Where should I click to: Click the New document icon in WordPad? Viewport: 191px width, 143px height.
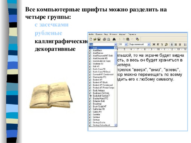[x=91, y=39]
